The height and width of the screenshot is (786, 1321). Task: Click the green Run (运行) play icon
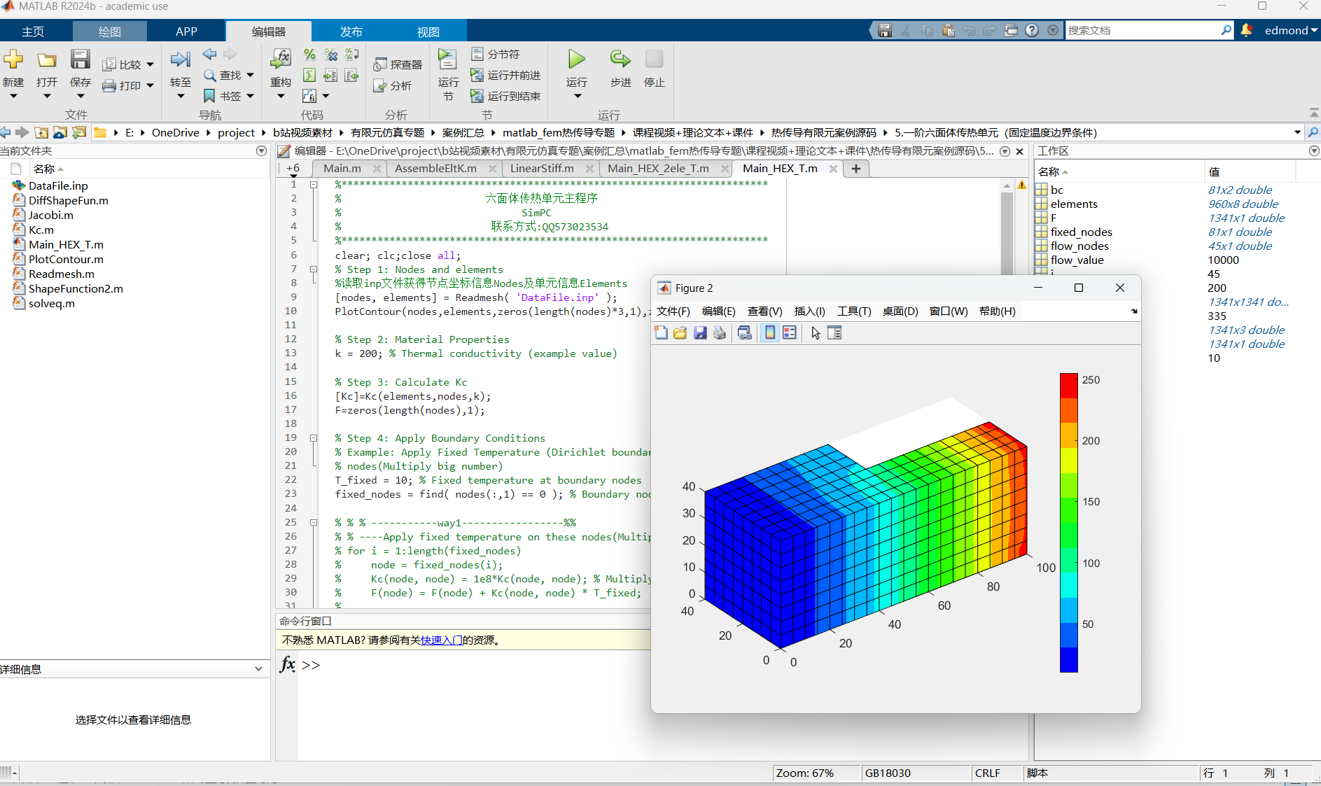[x=576, y=59]
